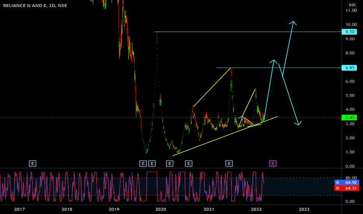The height and width of the screenshot is (214, 363).
Task: Click the 1.00 price scale label
Action: [350, 152]
